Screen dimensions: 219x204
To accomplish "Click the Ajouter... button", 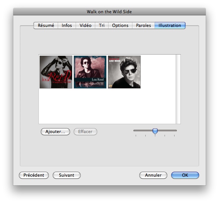I will (55, 132).
